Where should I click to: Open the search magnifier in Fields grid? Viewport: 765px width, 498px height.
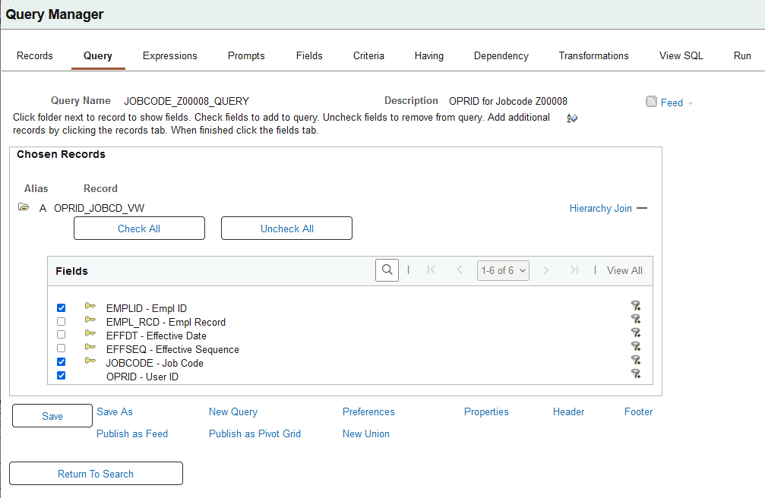(x=387, y=269)
